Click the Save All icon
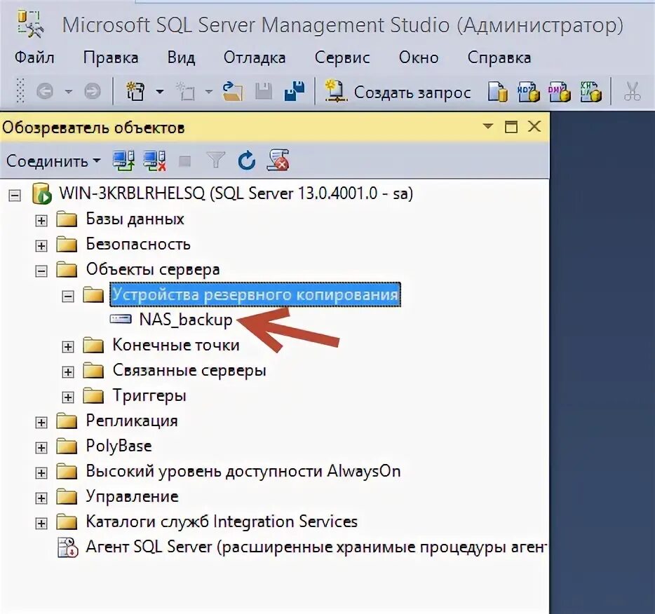 pos(295,91)
